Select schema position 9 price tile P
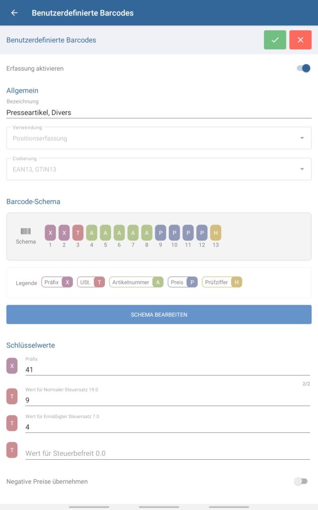The image size is (318, 510). coord(160,233)
